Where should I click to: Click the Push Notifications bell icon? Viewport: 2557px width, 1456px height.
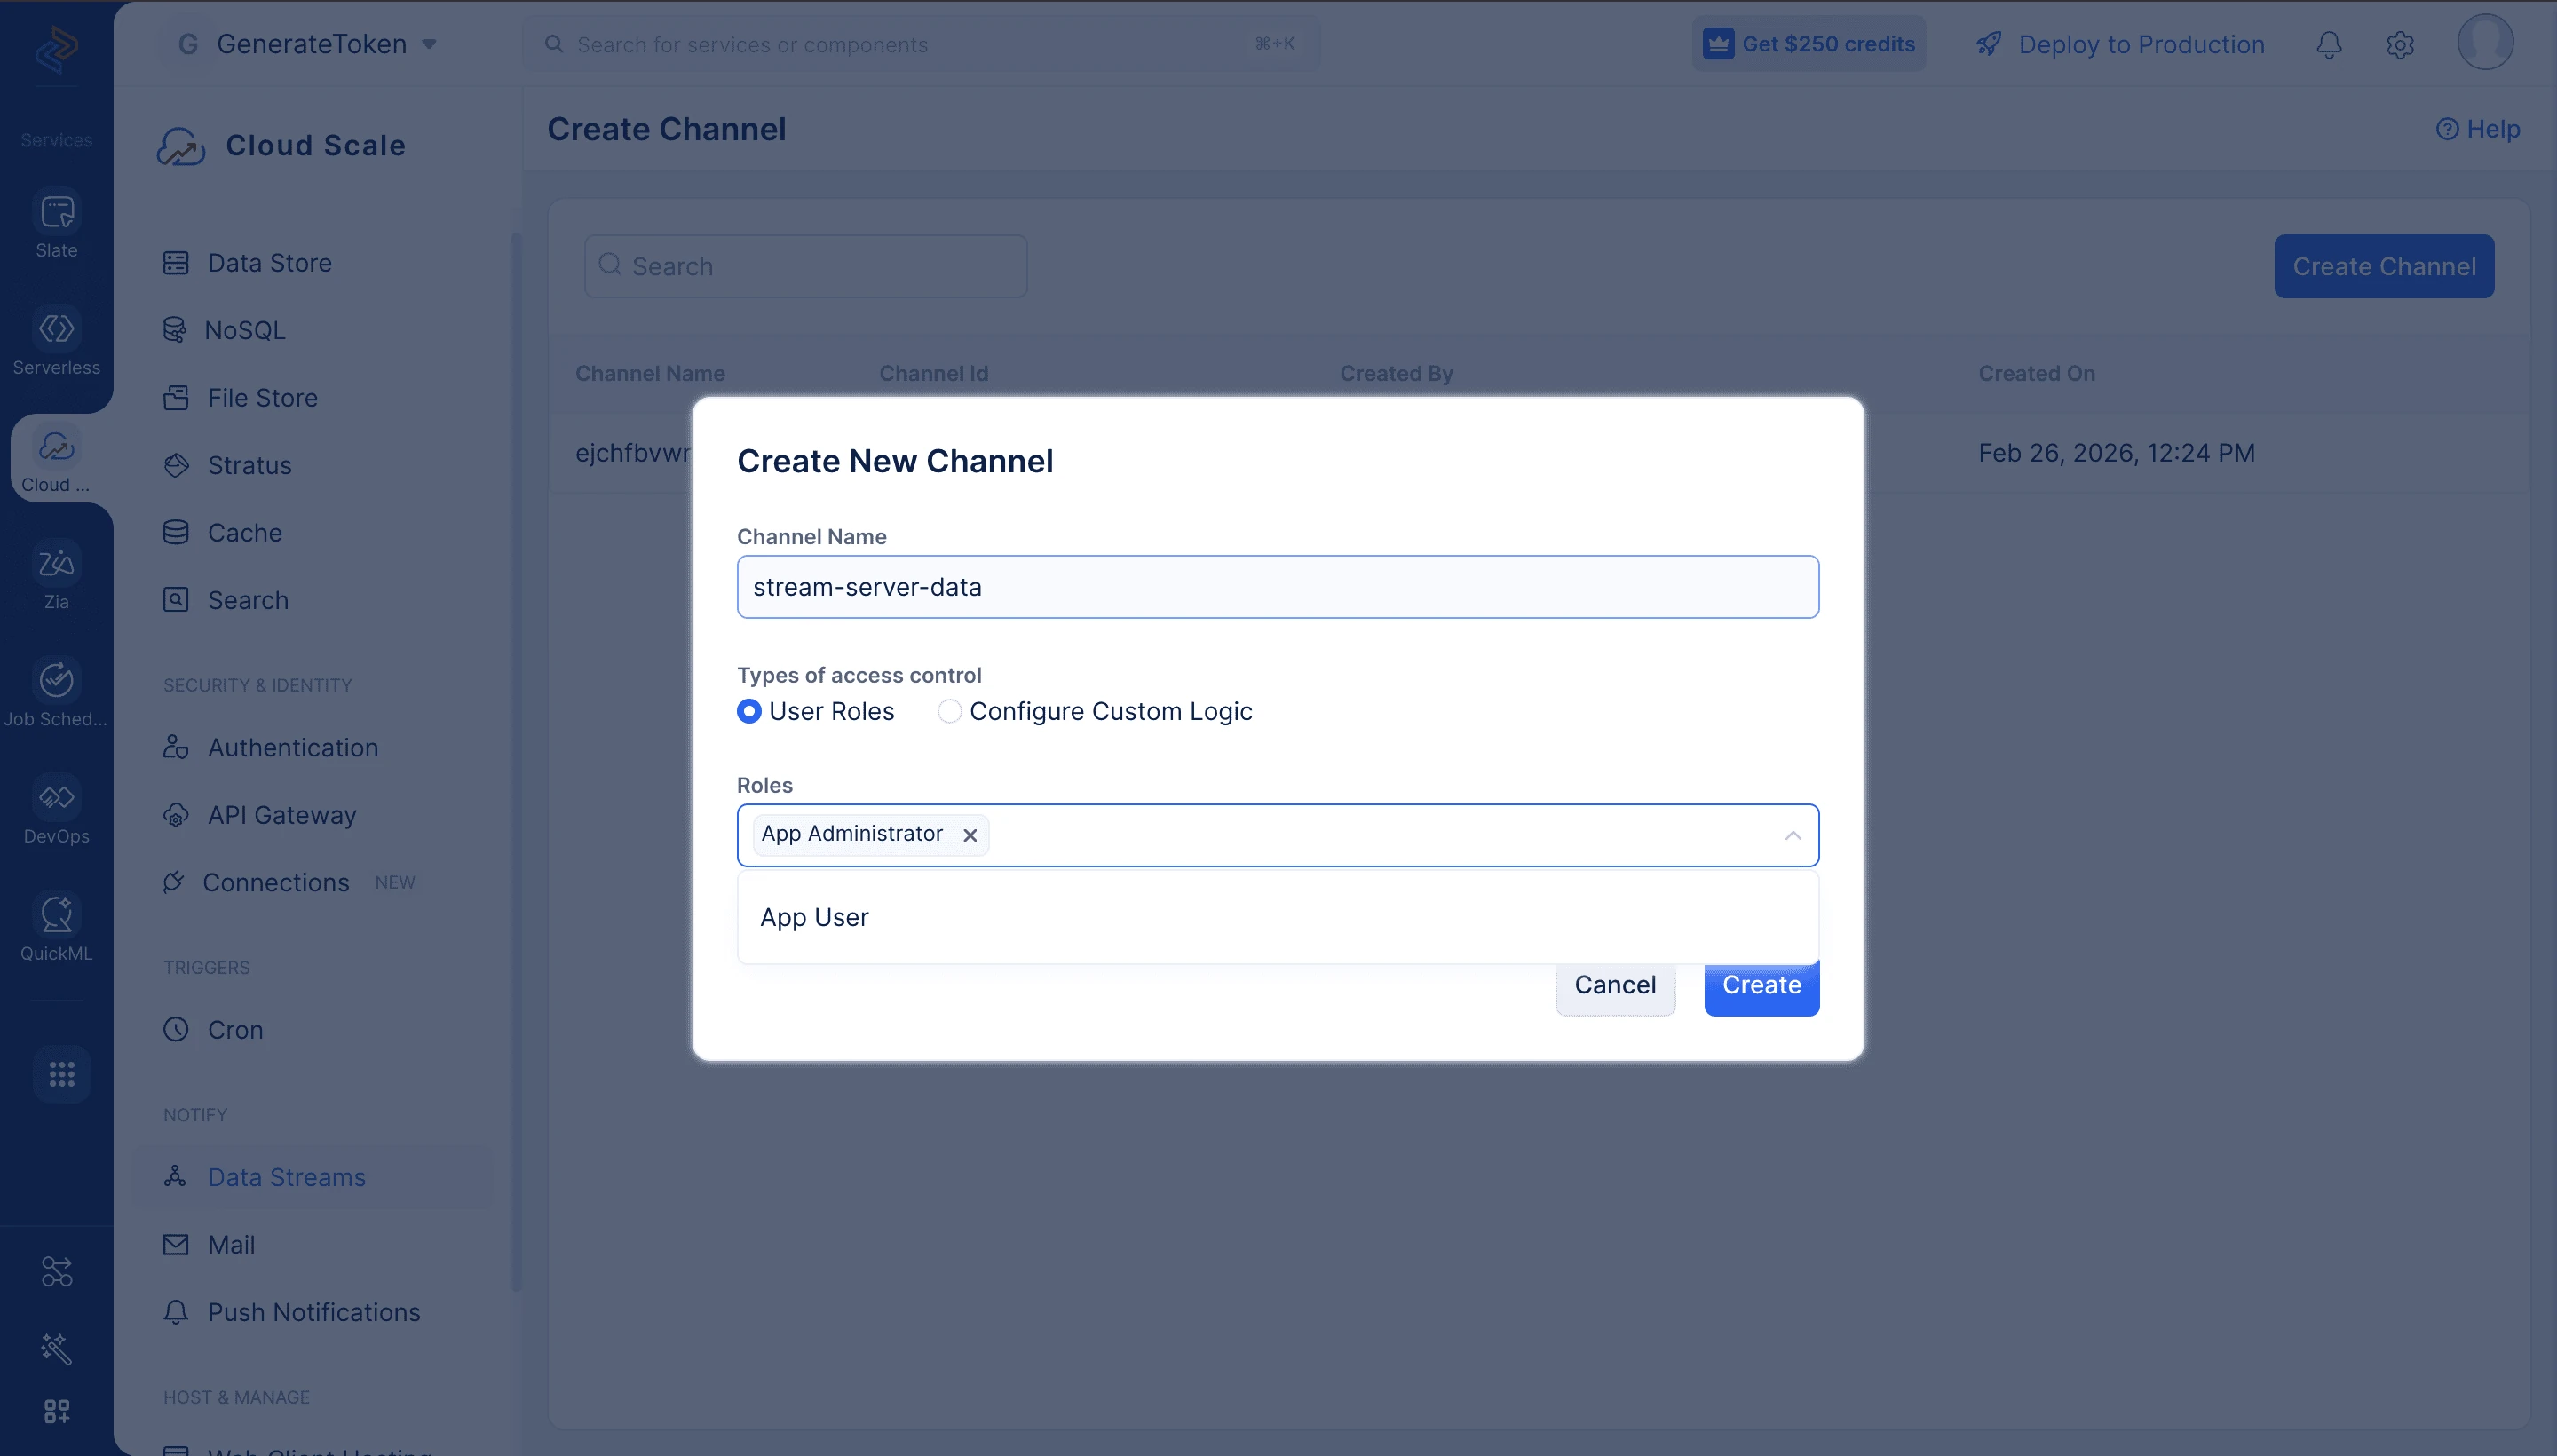(176, 1312)
